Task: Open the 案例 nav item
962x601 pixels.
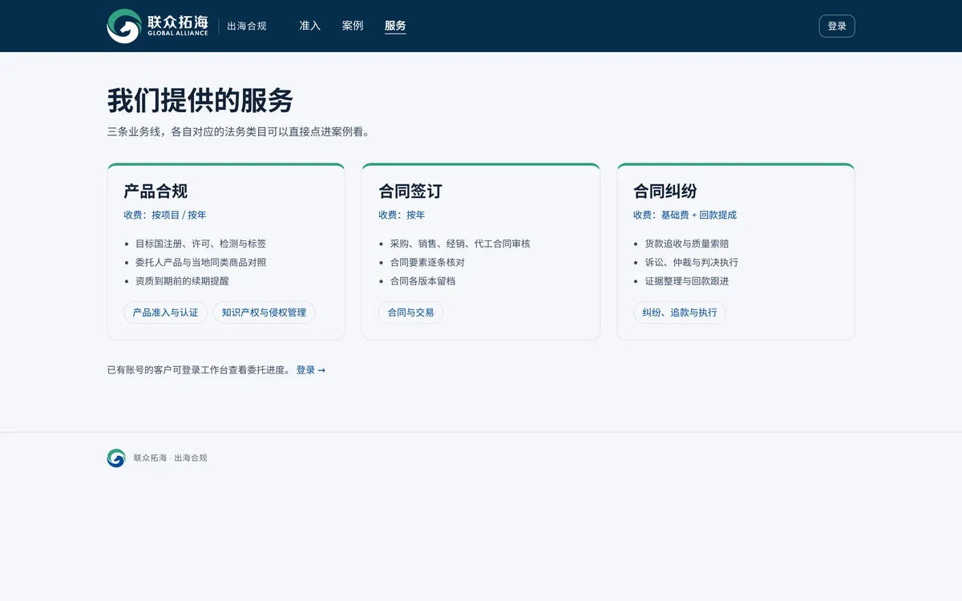Action: pyautogui.click(x=353, y=26)
